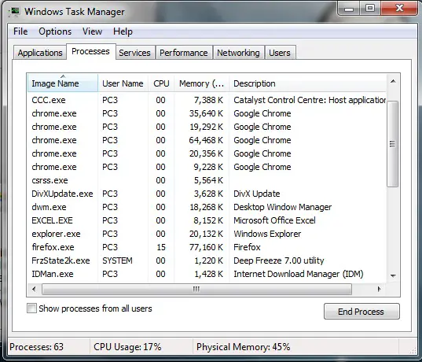Select the Processes tab
This screenshot has width=422, height=362.
90,51
